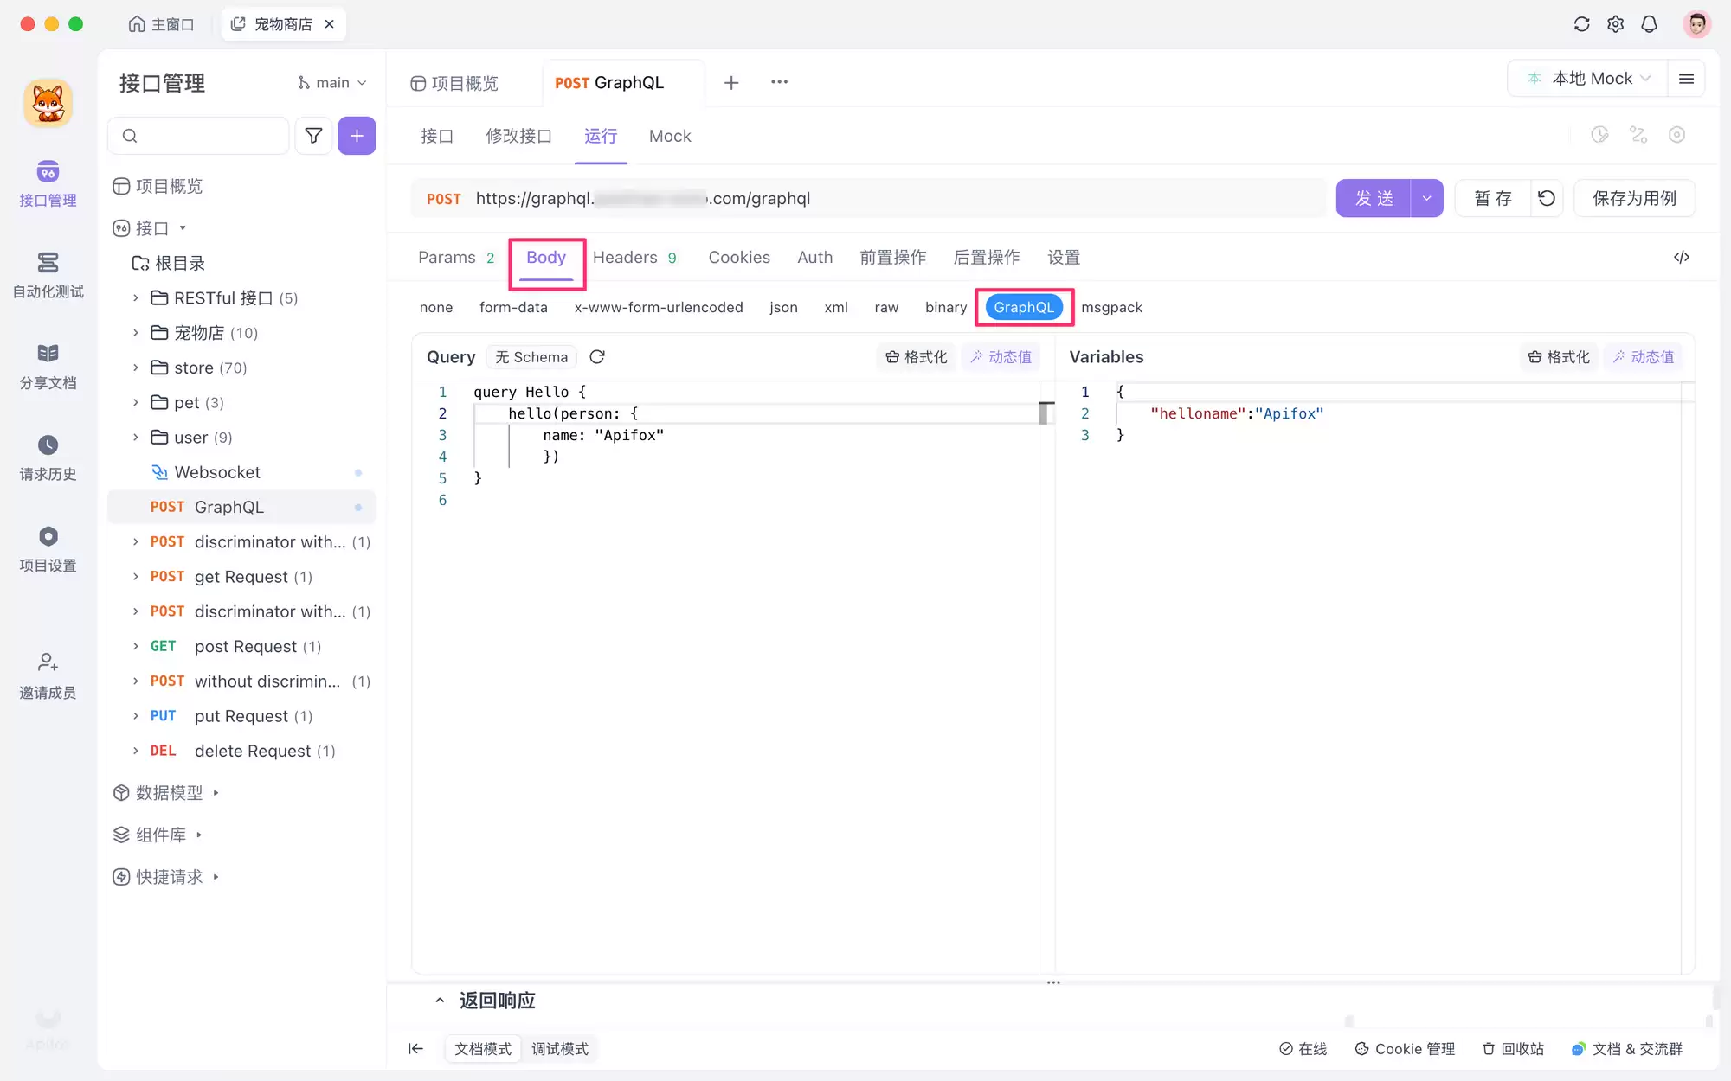Expand the user folder
1731x1081 pixels.
[136, 438]
